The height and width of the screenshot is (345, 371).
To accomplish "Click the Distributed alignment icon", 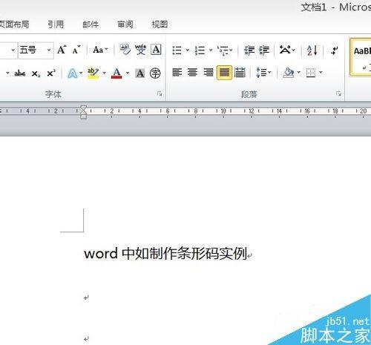I will [x=240, y=73].
